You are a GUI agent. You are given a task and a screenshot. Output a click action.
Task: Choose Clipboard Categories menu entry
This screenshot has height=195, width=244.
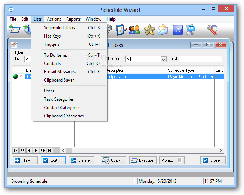click(x=69, y=116)
